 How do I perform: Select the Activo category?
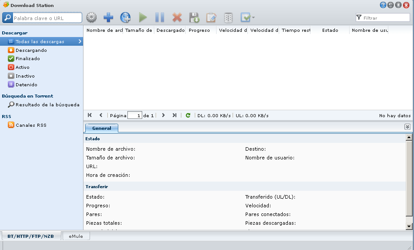pos(23,67)
